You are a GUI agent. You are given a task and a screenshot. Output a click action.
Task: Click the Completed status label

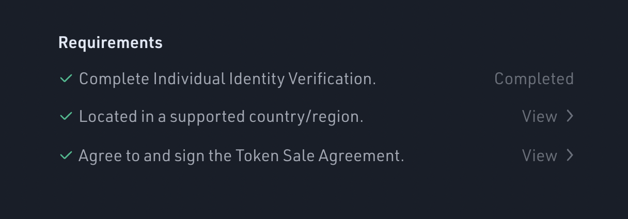(534, 79)
